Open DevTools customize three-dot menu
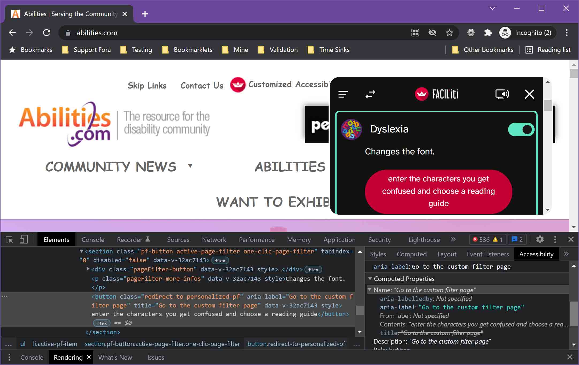 coord(555,239)
